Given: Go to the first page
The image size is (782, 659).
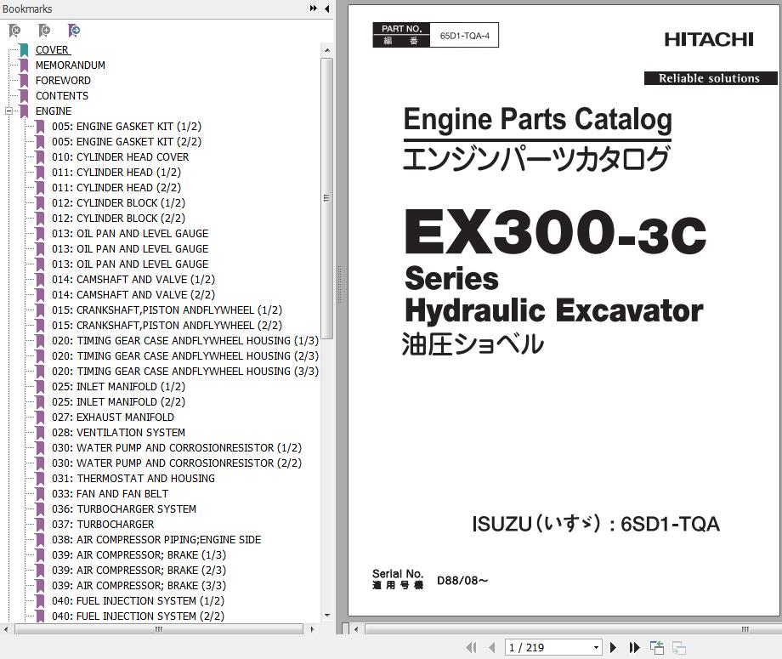Looking at the screenshot, I should pos(471,648).
